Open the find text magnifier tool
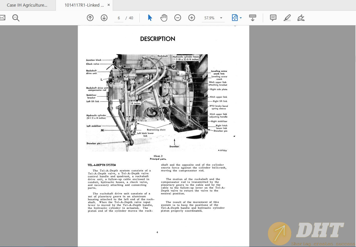Image resolution: width=356 pixels, height=247 pixels. point(16,18)
